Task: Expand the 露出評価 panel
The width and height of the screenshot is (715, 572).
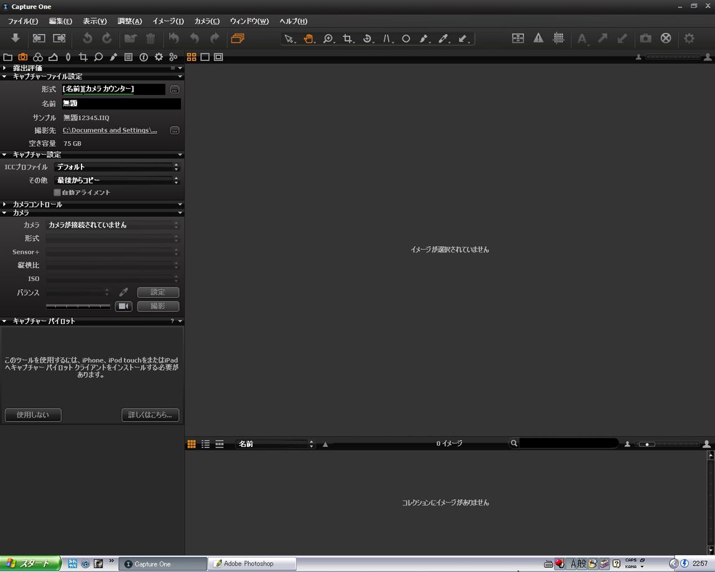Action: (x=4, y=68)
